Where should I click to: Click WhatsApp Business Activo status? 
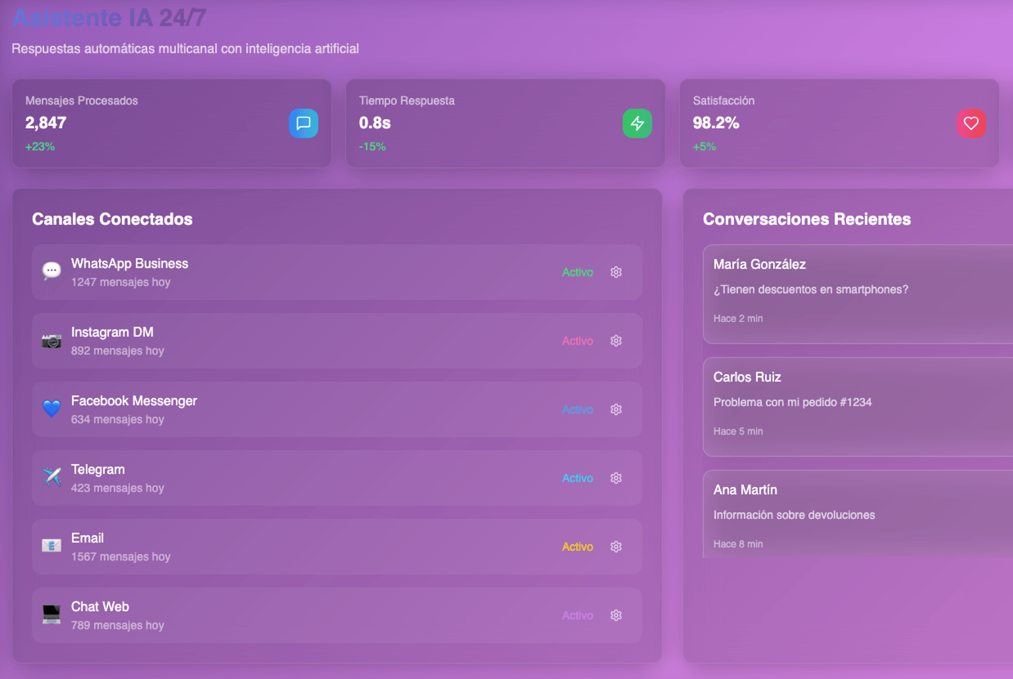[577, 272]
